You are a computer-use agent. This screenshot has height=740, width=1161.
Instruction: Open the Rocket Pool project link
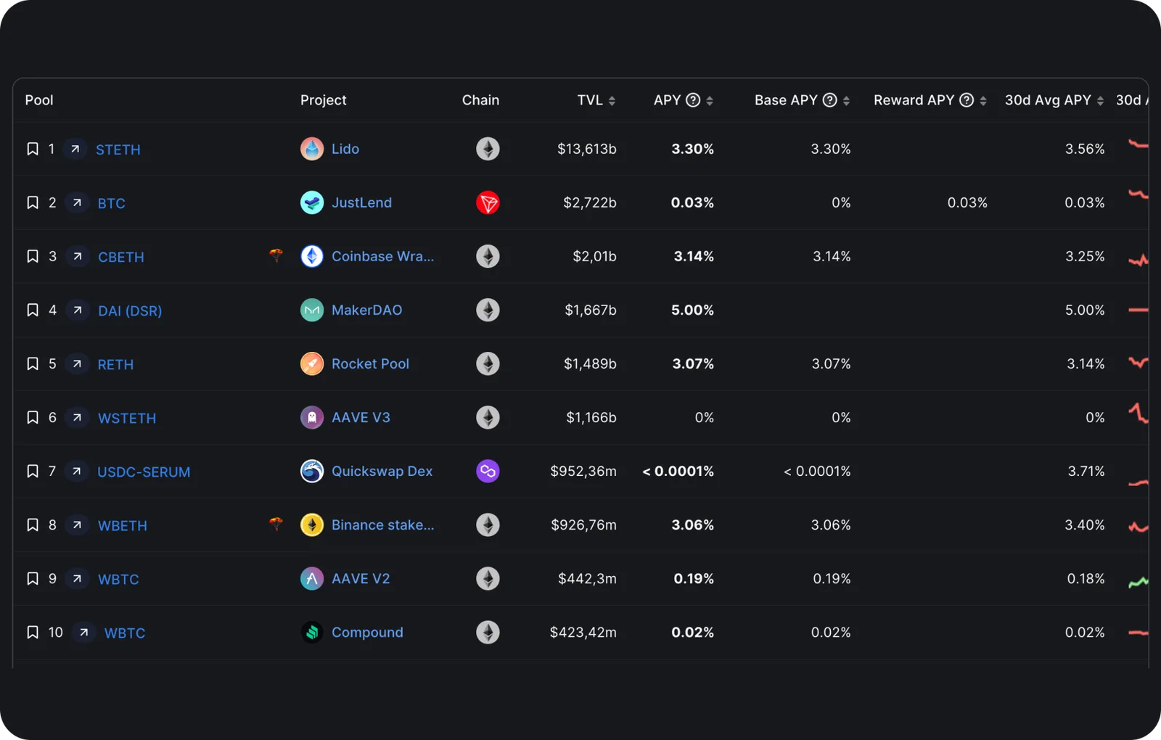pyautogui.click(x=370, y=363)
